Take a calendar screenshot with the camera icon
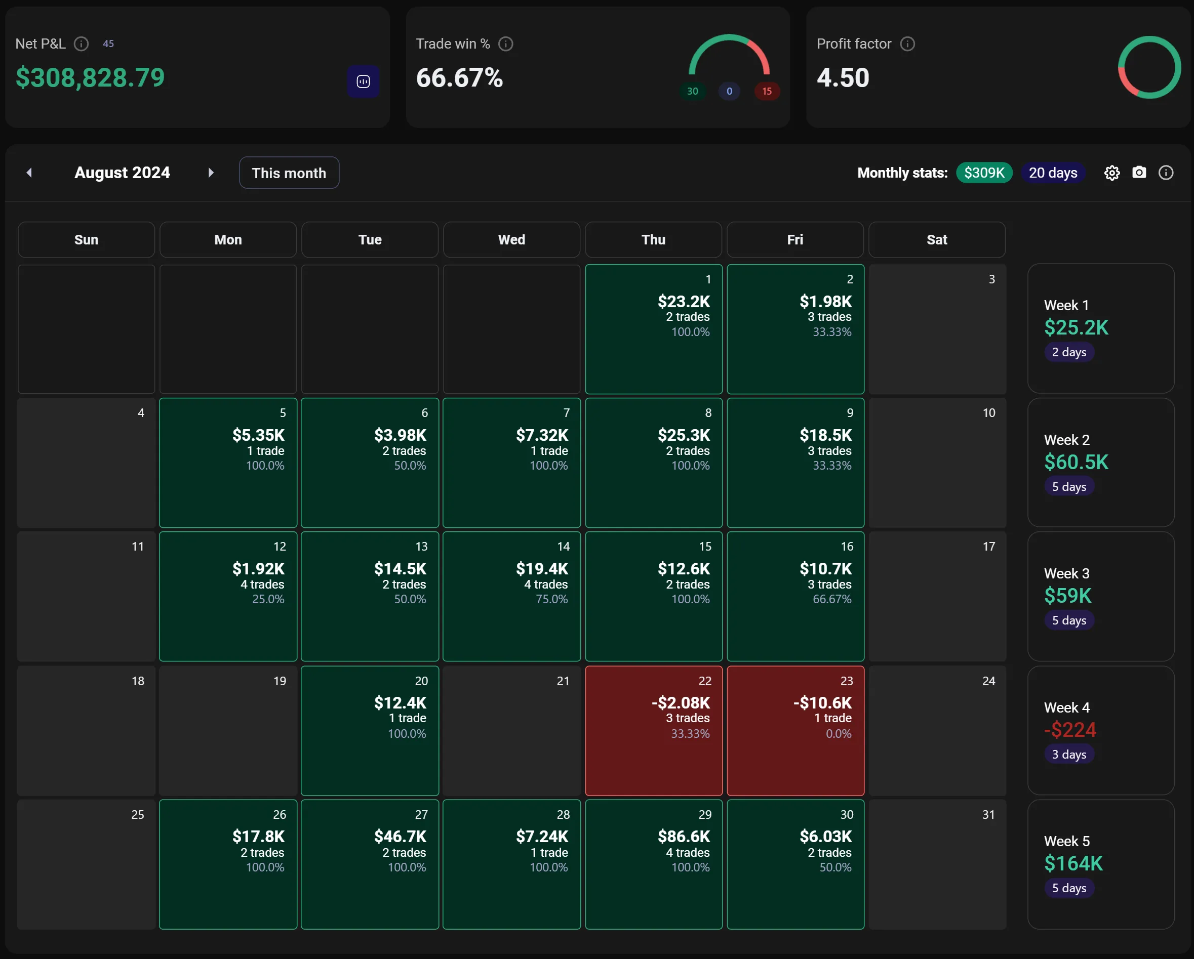This screenshot has width=1194, height=959. pos(1139,173)
